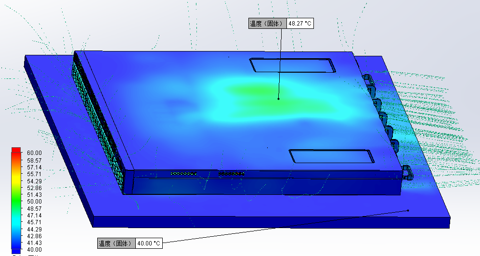Click legend value 42.86

pos(34,236)
